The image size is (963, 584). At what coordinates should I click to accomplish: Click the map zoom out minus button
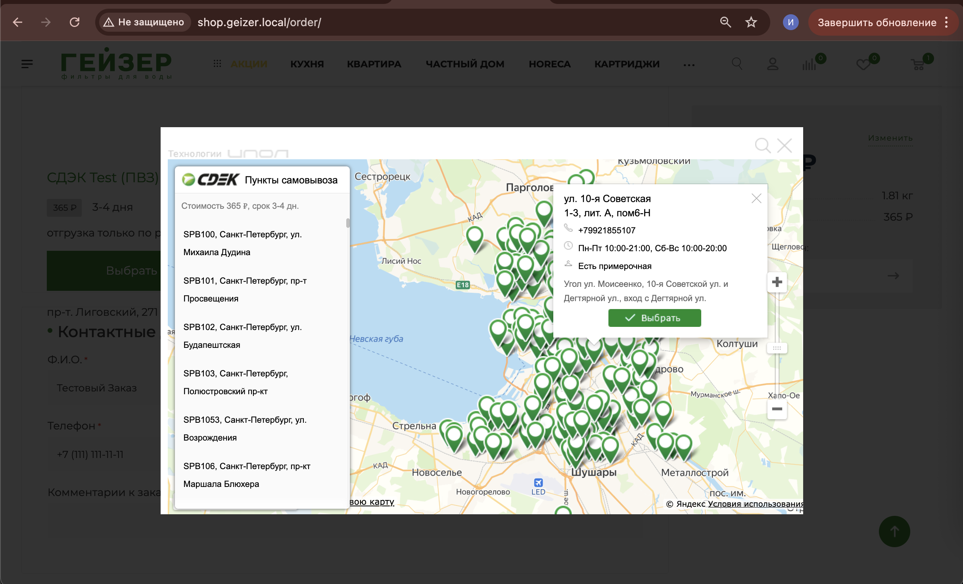pyautogui.click(x=777, y=409)
